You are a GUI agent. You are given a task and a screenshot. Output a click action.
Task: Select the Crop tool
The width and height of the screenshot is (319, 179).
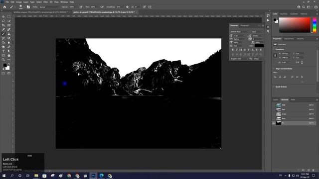[3, 25]
